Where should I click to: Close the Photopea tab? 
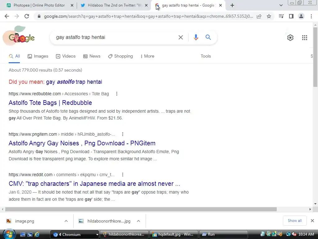coord(72,5)
